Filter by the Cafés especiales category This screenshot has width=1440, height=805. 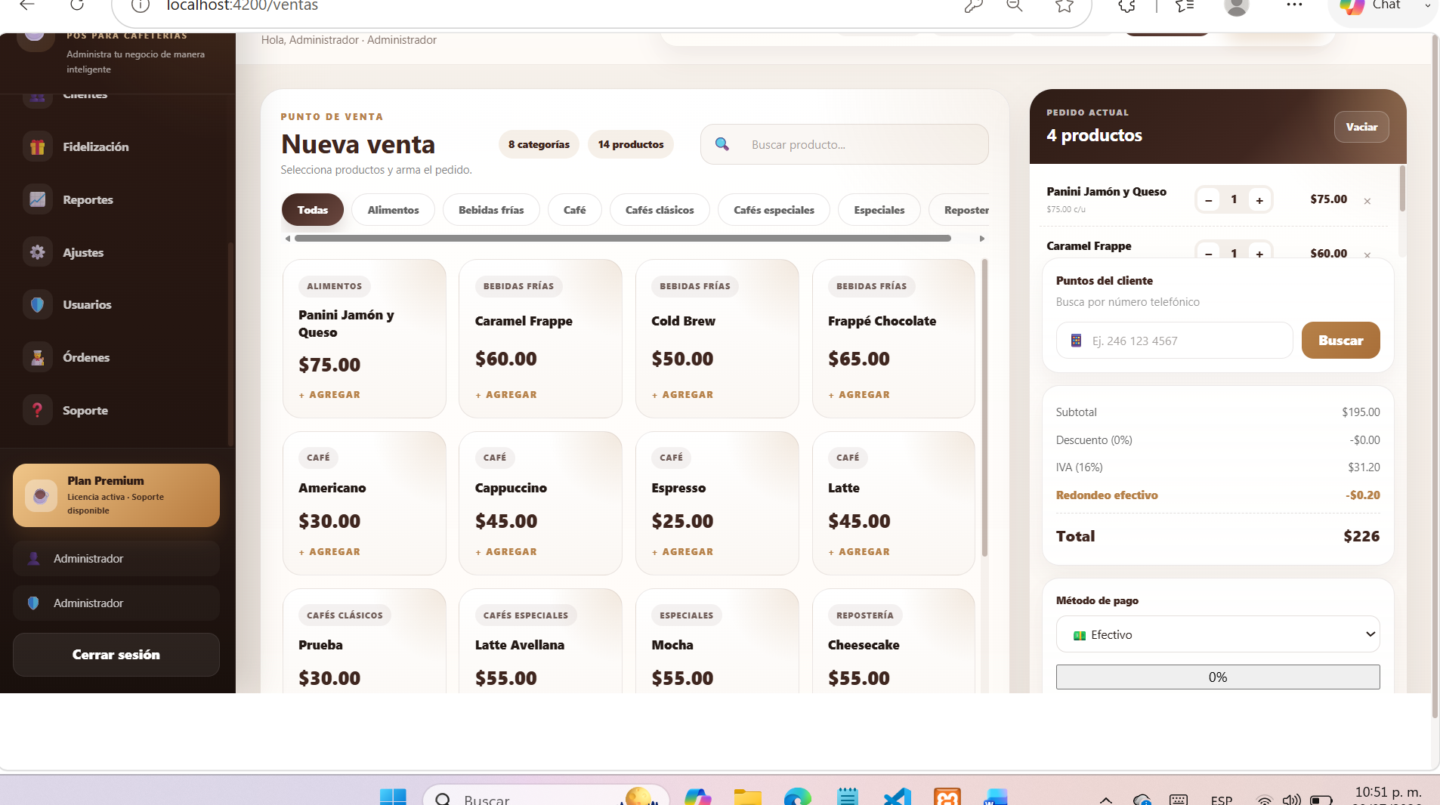[x=774, y=210]
